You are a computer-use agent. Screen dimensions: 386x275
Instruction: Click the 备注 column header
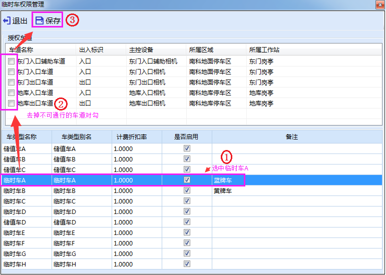coord(297,137)
